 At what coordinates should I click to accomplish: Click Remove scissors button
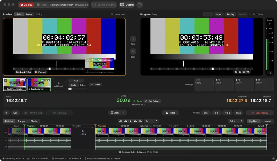[x=59, y=113]
